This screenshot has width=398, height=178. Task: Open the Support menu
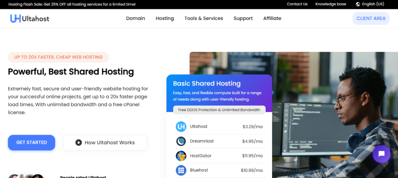243,18
